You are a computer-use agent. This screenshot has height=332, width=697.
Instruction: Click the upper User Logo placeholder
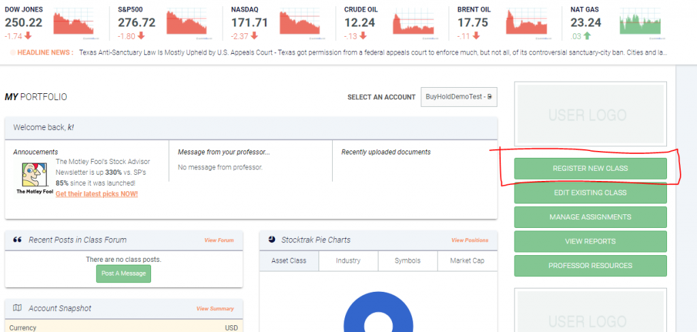590,114
